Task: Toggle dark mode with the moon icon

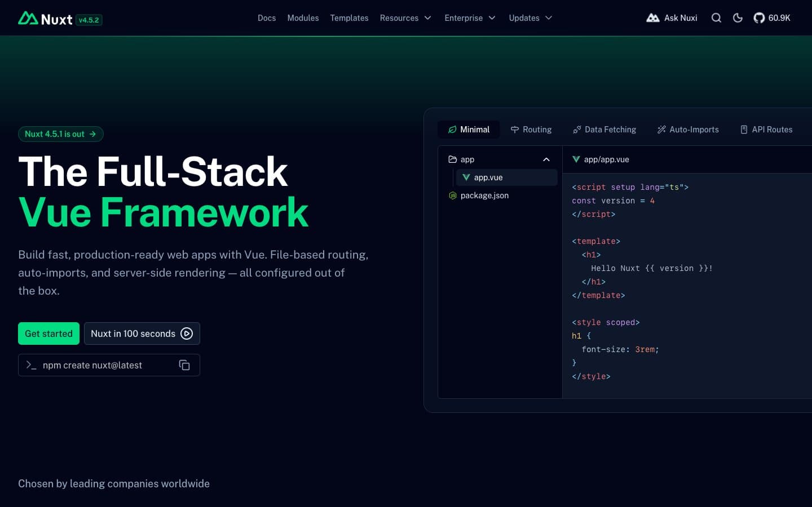Action: coord(738,18)
